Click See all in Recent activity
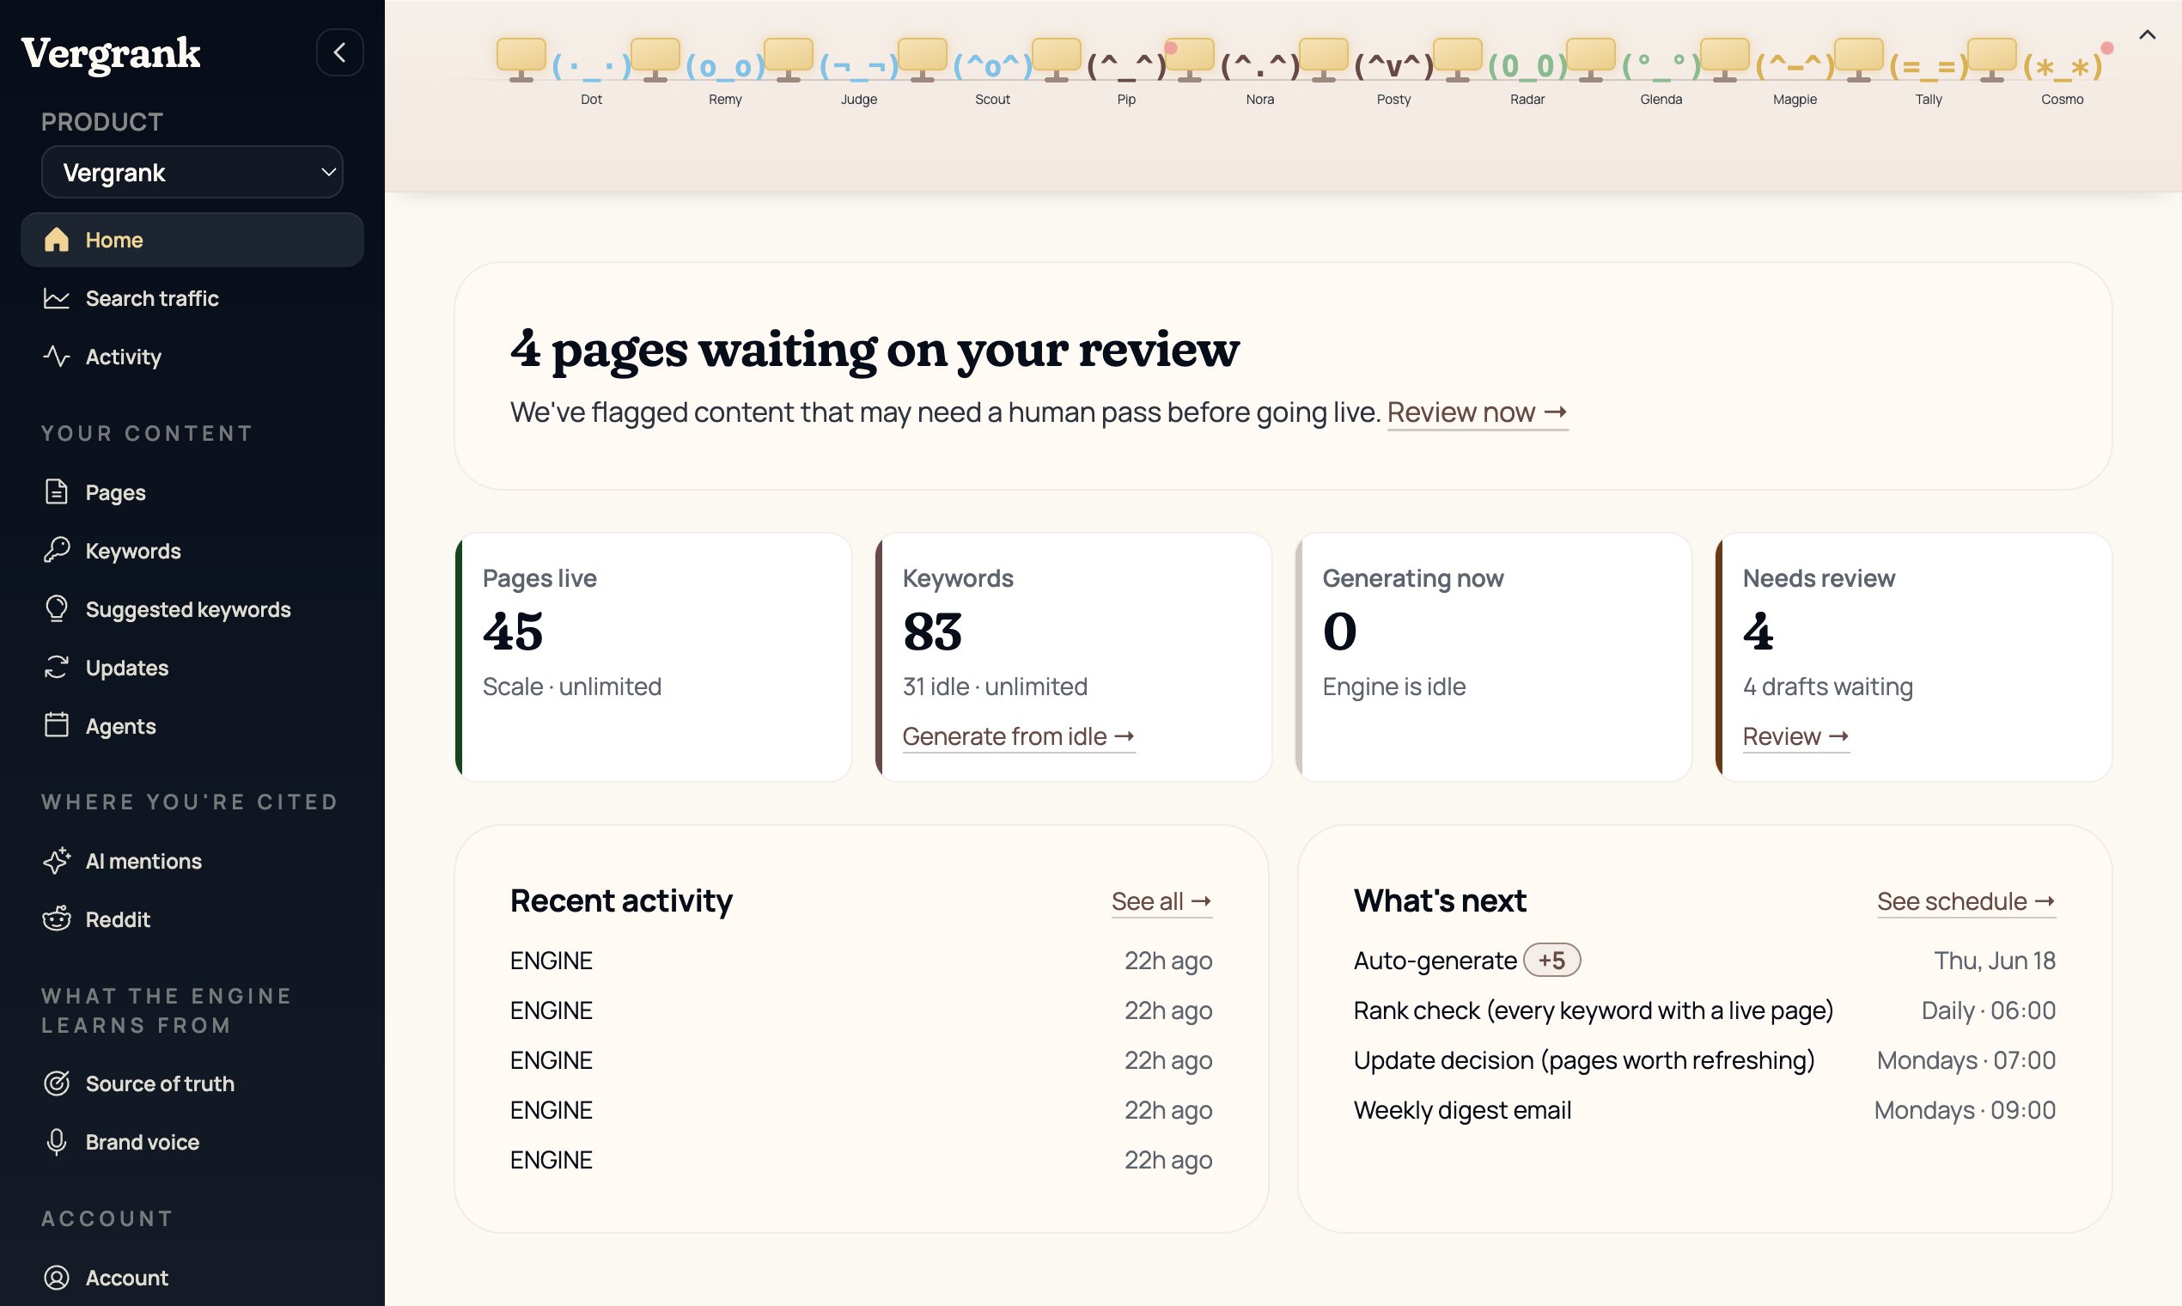 (x=1161, y=901)
